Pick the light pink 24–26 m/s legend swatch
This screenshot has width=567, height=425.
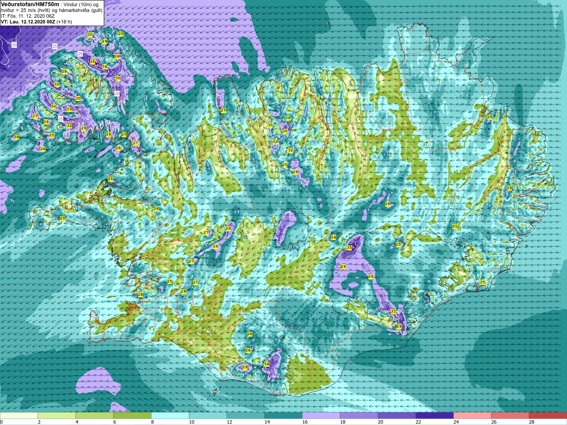[473, 416]
